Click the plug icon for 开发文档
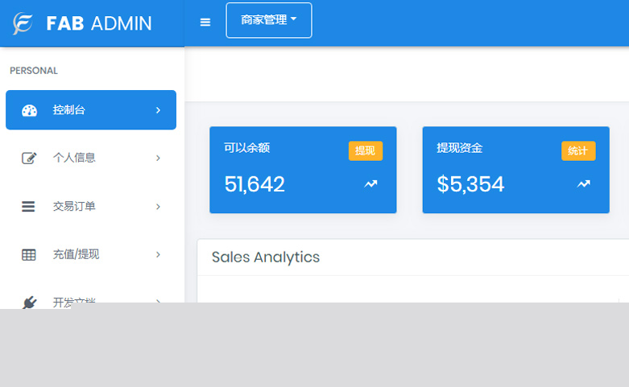The height and width of the screenshot is (387, 629). coord(29,301)
